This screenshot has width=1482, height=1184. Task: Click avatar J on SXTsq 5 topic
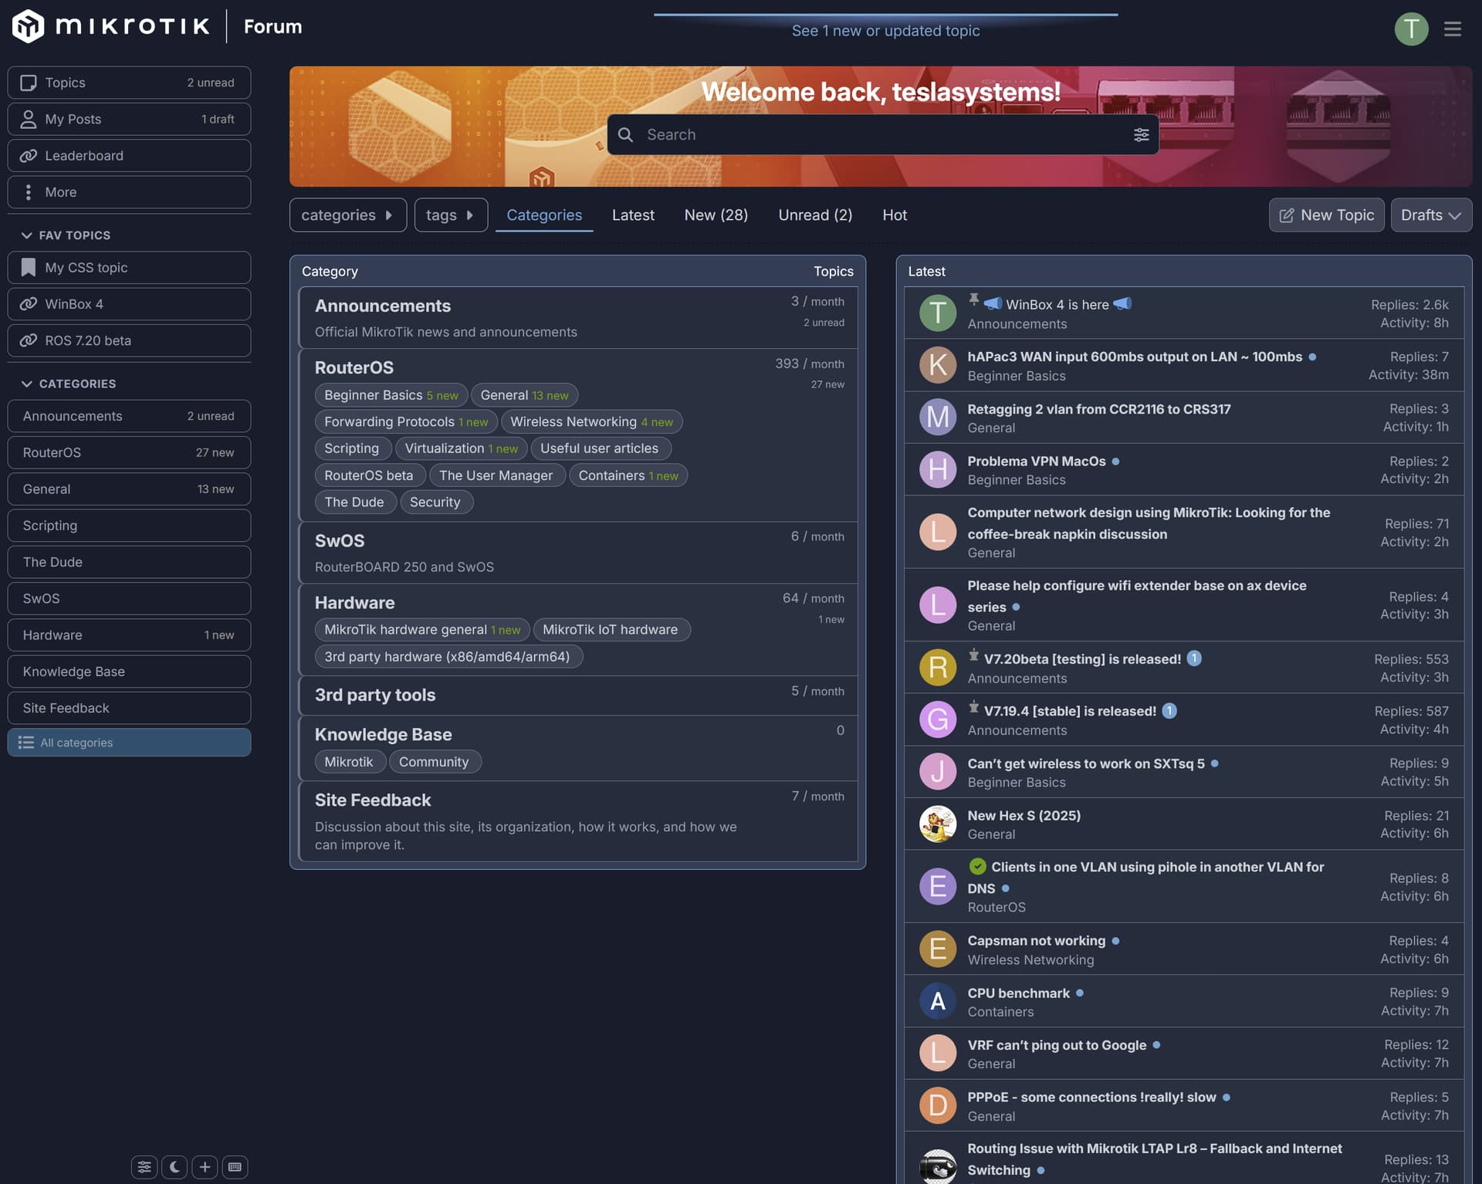938,771
